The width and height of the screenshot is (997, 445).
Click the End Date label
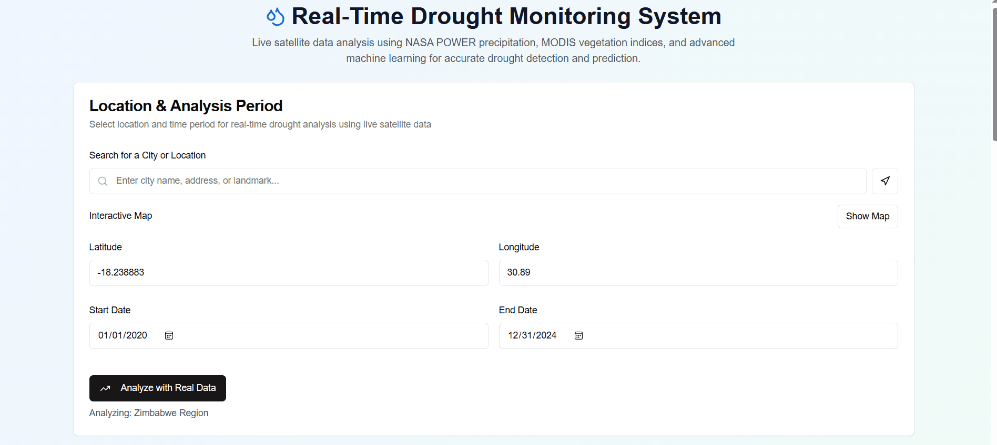click(518, 310)
